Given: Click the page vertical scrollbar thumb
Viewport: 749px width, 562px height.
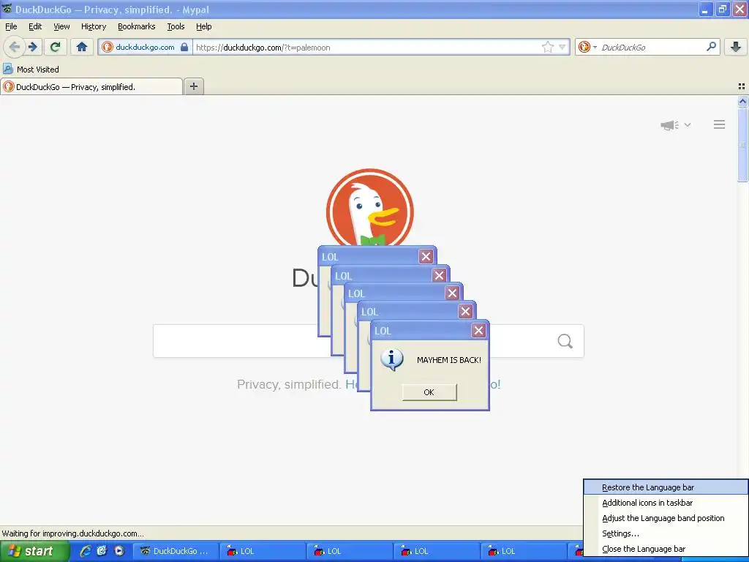Looking at the screenshot, I should [742, 144].
